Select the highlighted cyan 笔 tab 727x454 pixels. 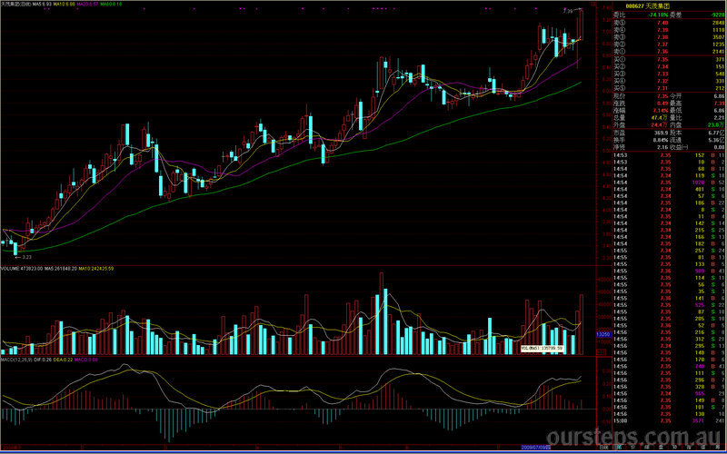(619, 448)
